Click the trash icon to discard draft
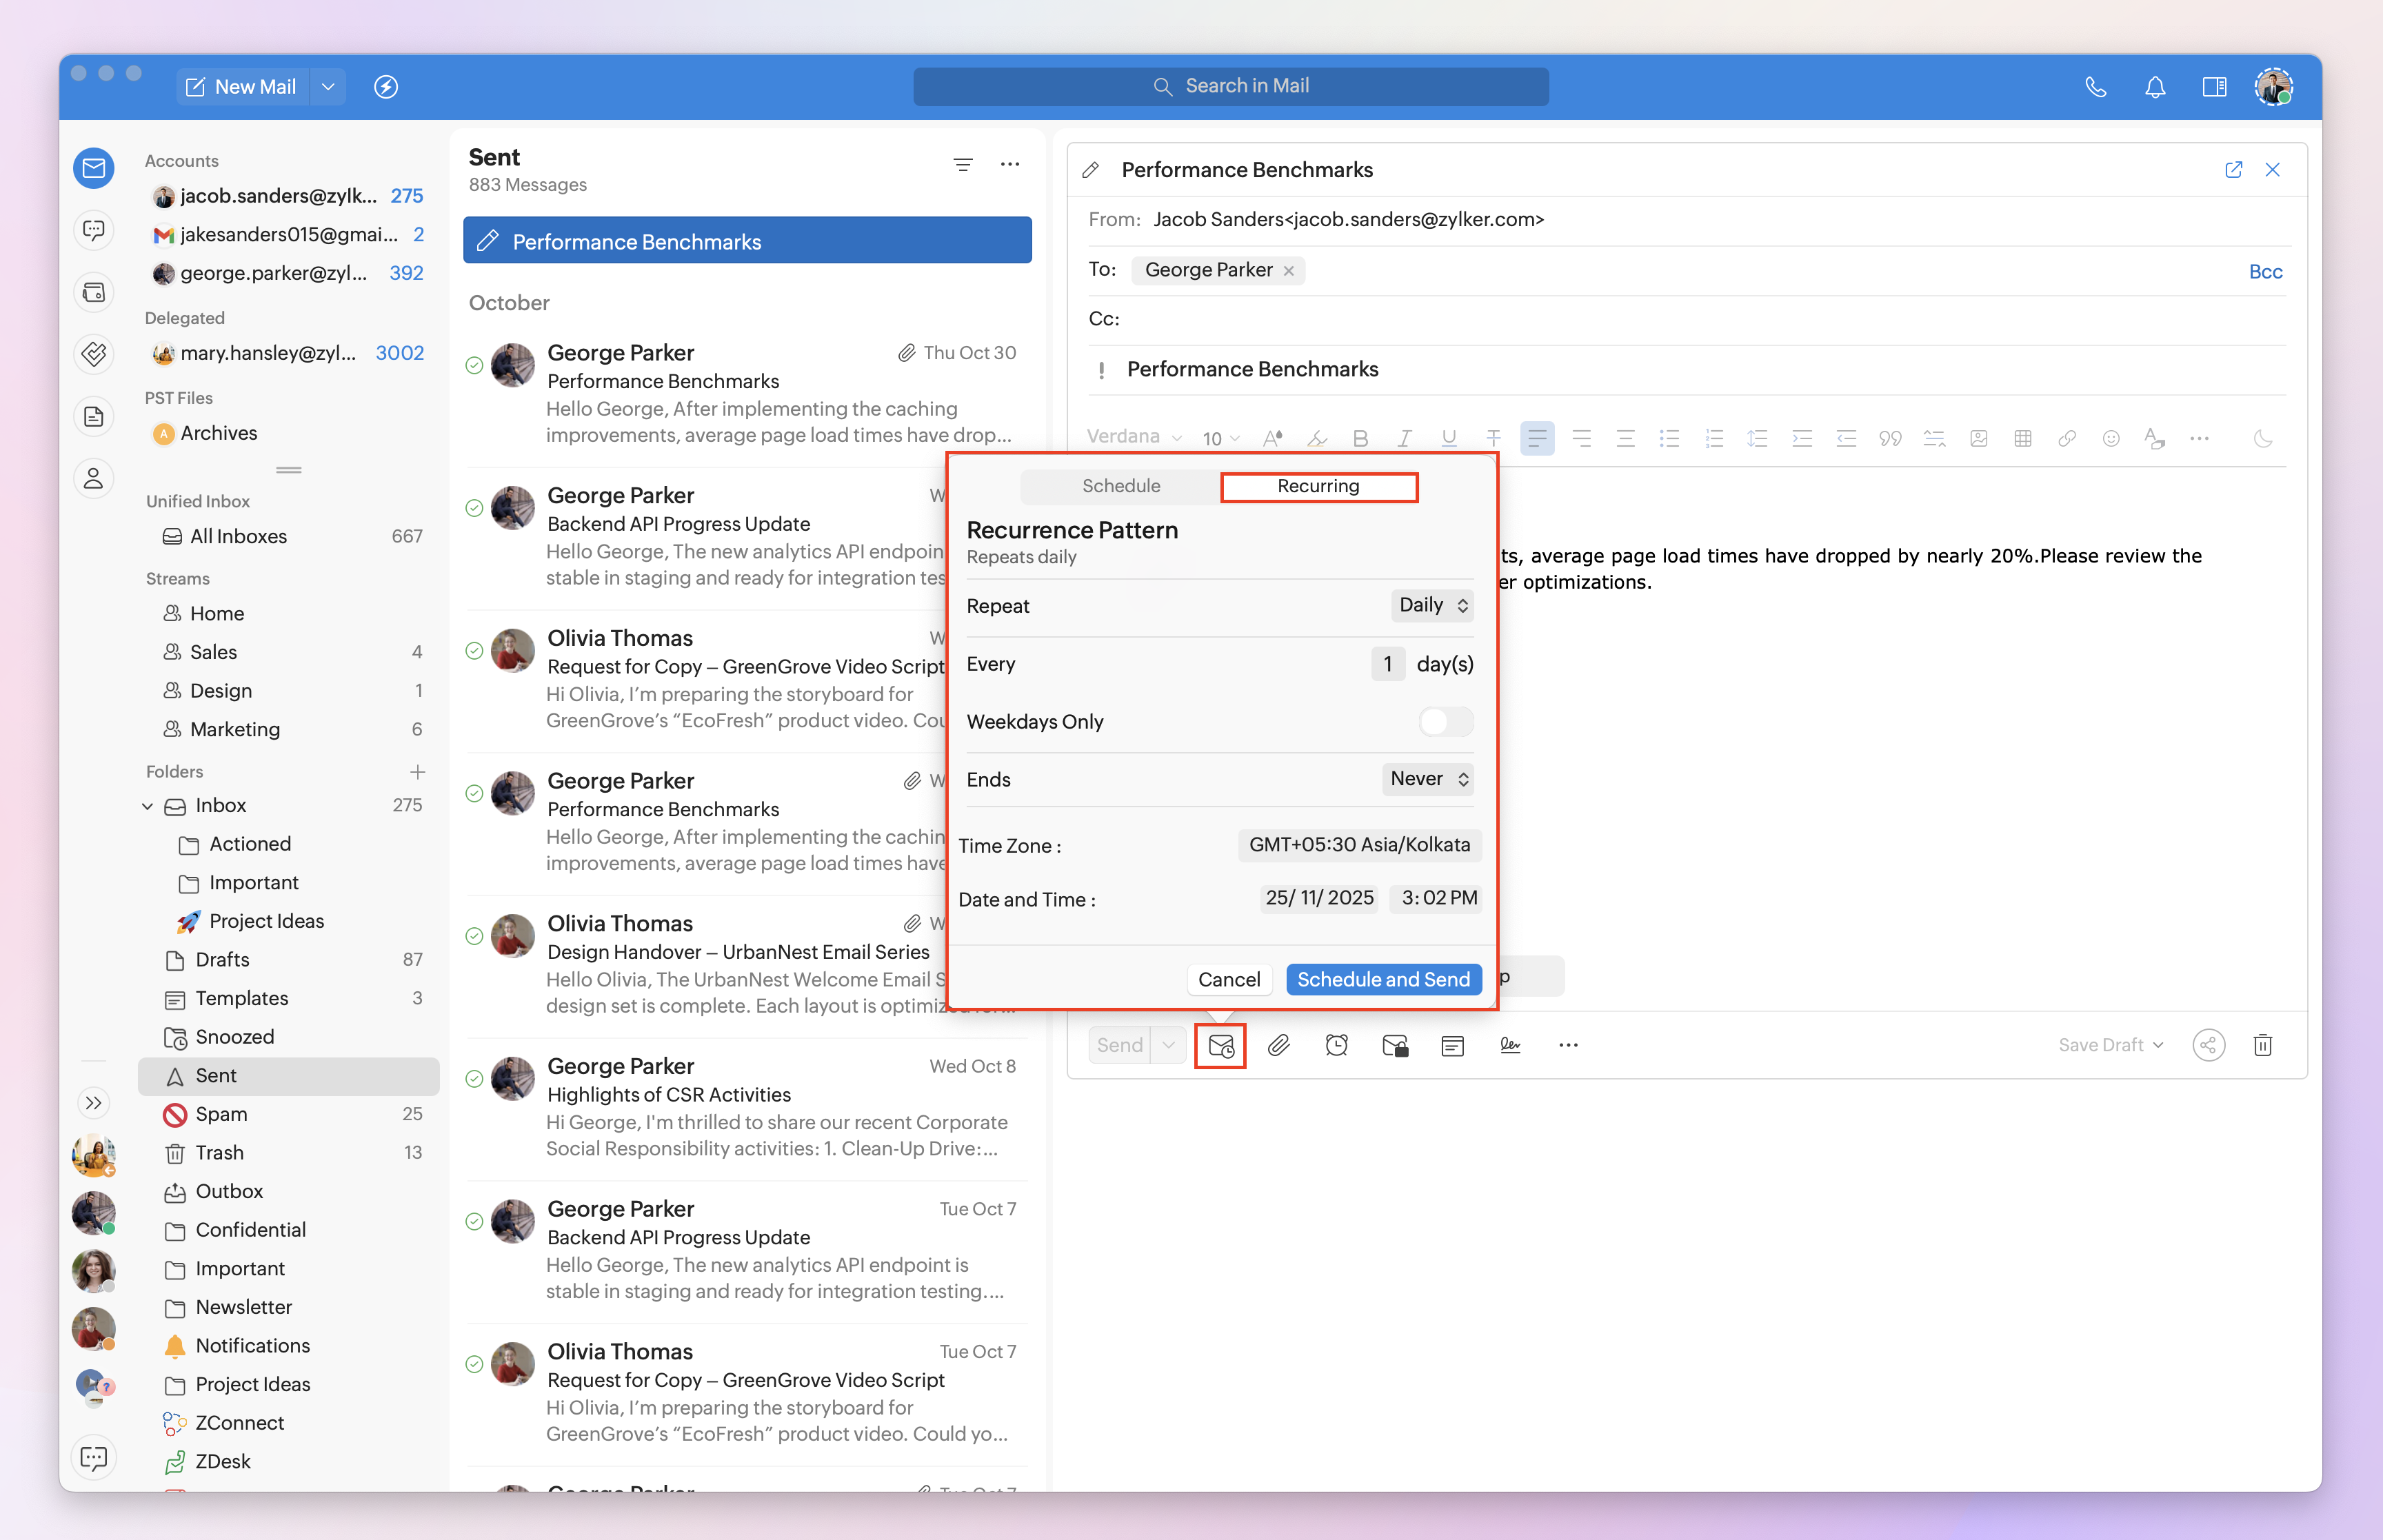This screenshot has height=1540, width=2383. coord(2263,1046)
